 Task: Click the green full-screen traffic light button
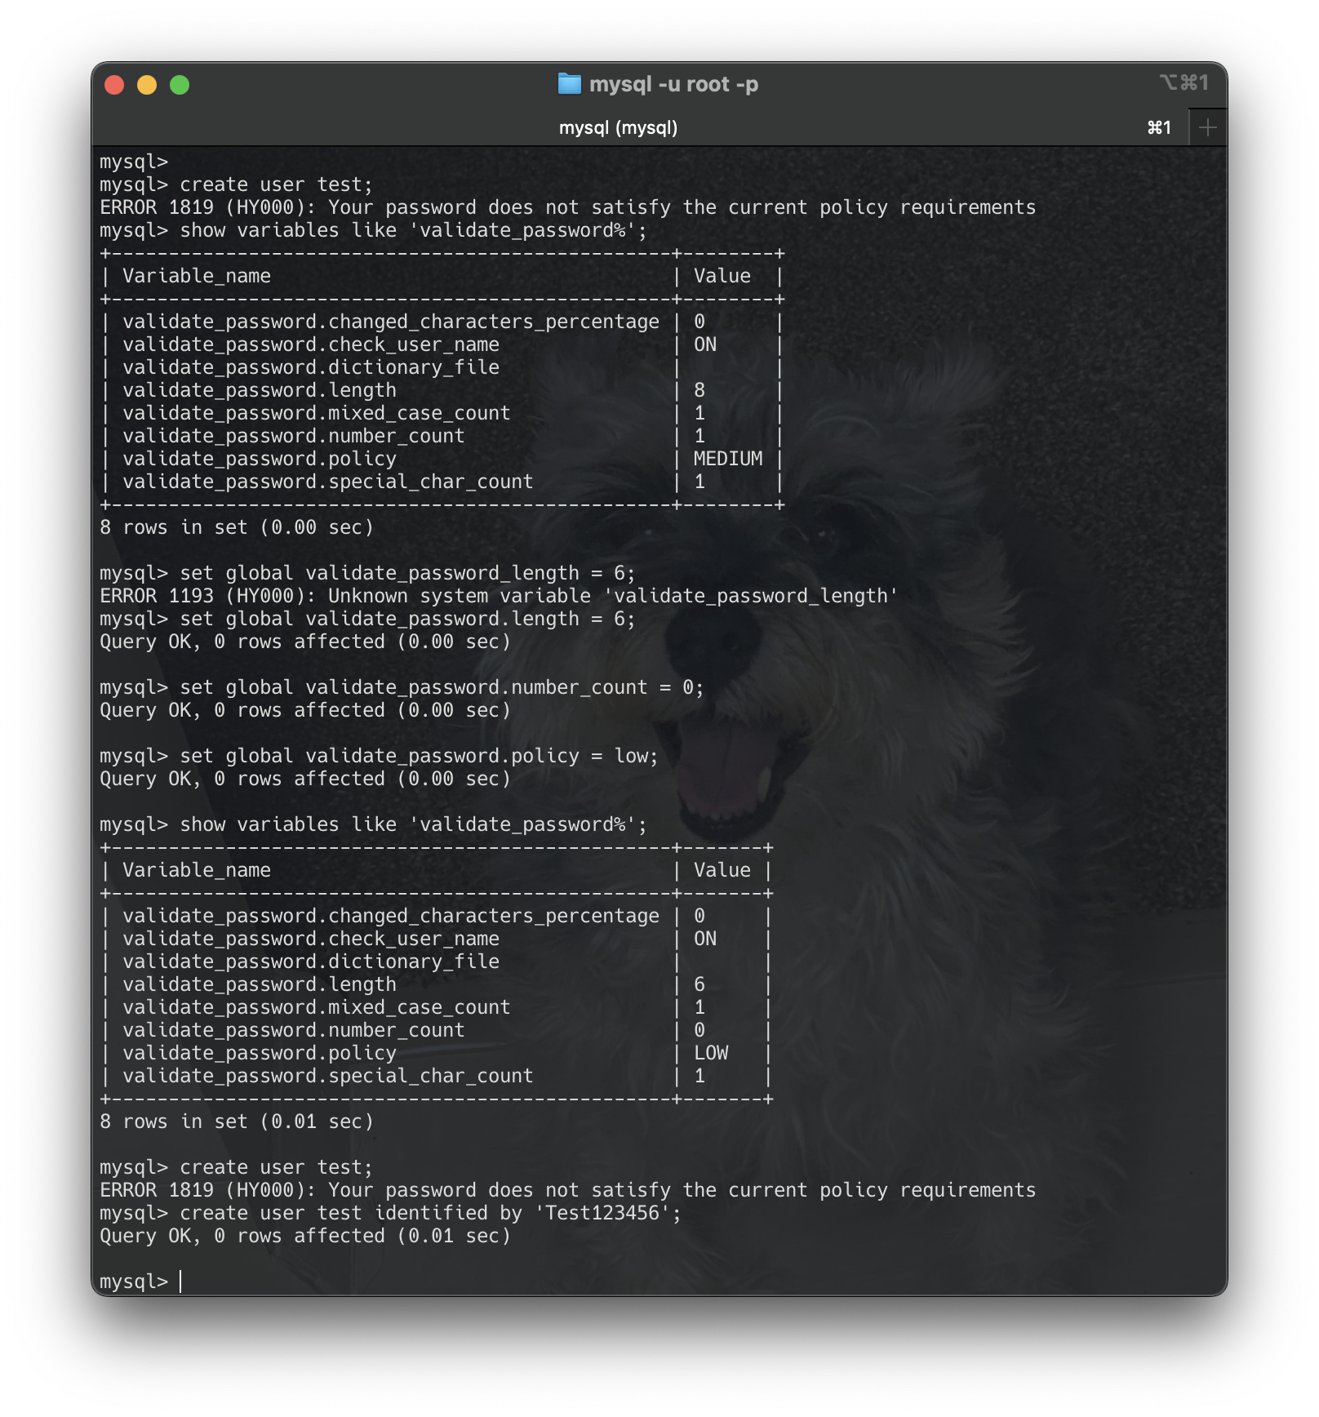[181, 84]
